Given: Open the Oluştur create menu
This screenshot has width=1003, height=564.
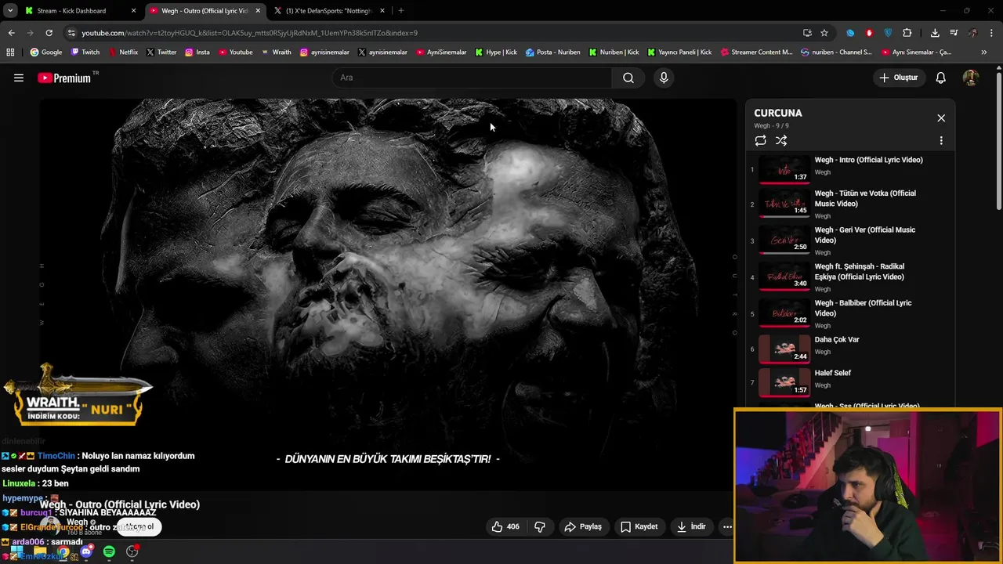Looking at the screenshot, I should pyautogui.click(x=898, y=78).
